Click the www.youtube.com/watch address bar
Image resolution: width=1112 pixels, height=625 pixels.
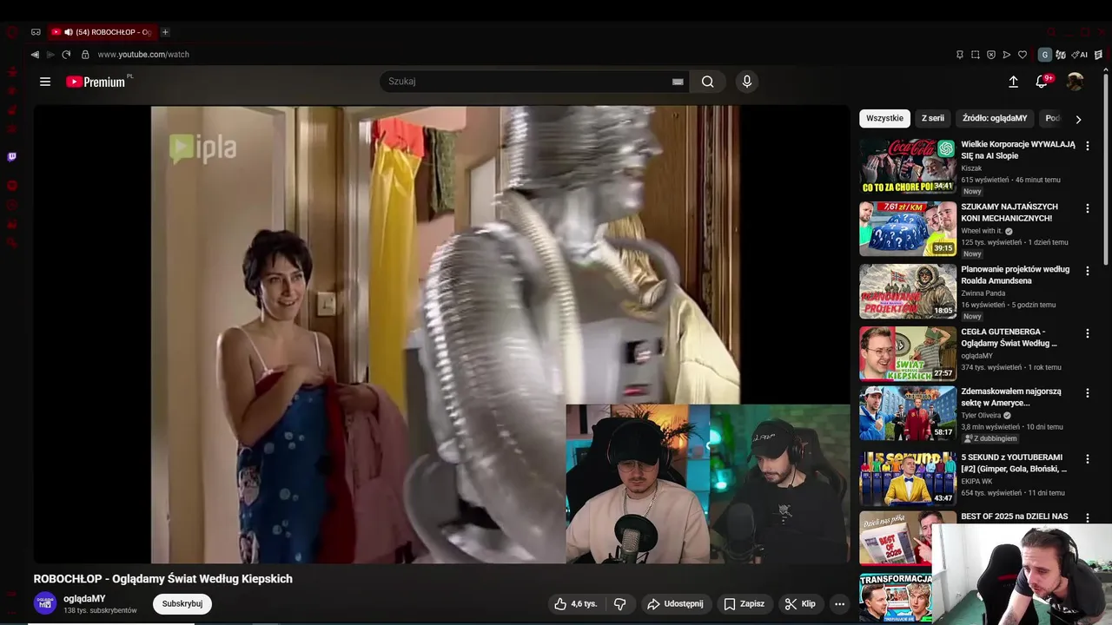pyautogui.click(x=143, y=55)
